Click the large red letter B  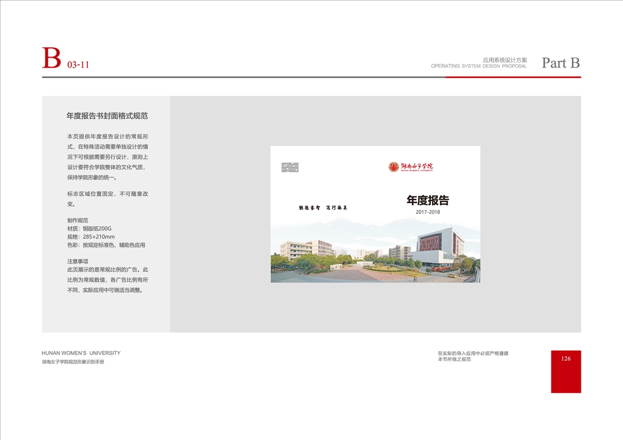pyautogui.click(x=52, y=59)
